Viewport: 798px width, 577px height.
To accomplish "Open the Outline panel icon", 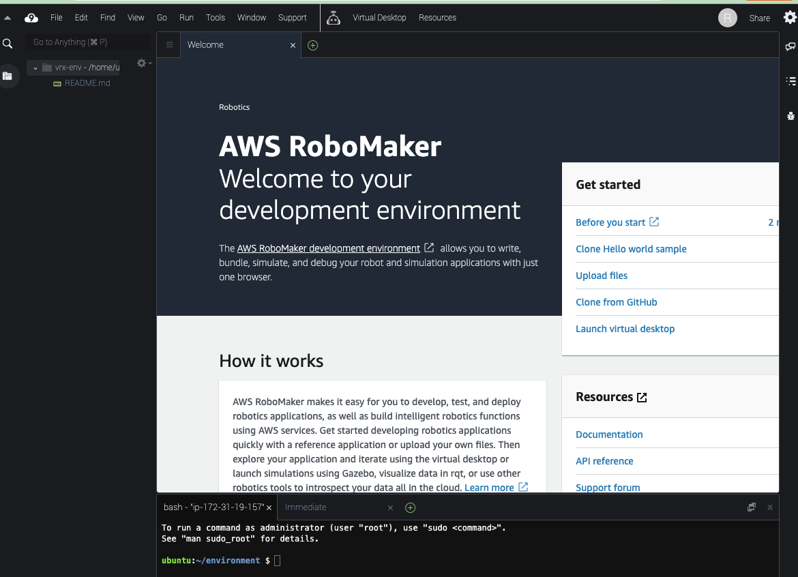I will point(790,81).
